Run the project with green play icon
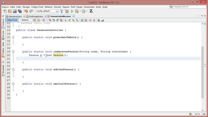Image resolution: width=208 pixels, height=117 pixels. click(72, 11)
